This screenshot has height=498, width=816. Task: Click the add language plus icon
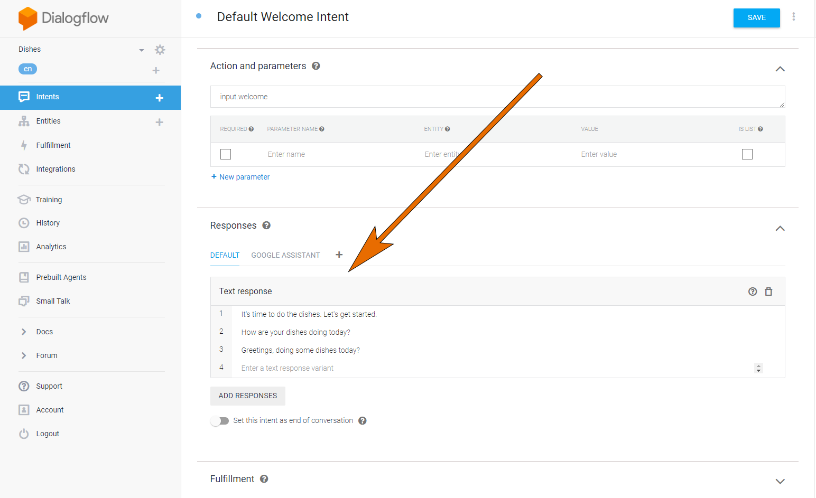pyautogui.click(x=156, y=70)
